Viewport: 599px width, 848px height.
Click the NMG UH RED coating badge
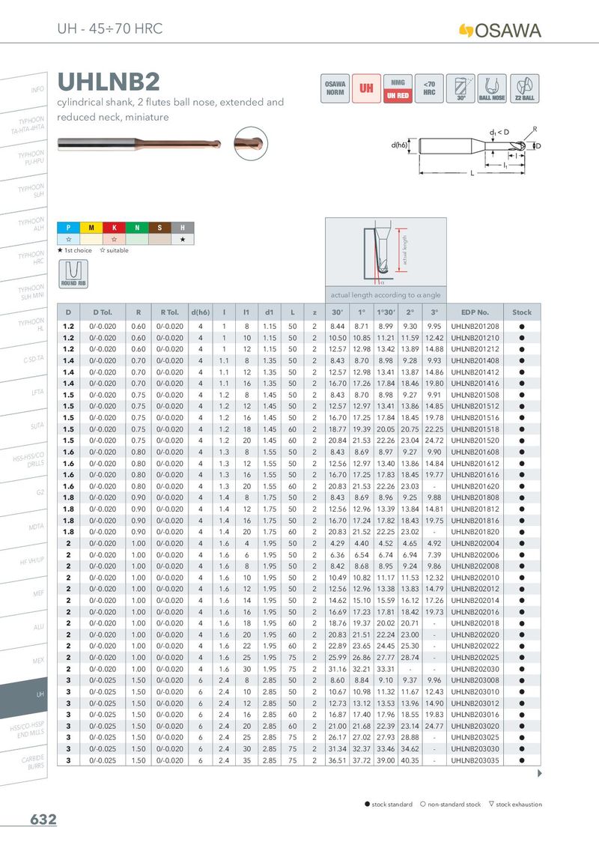(x=398, y=88)
